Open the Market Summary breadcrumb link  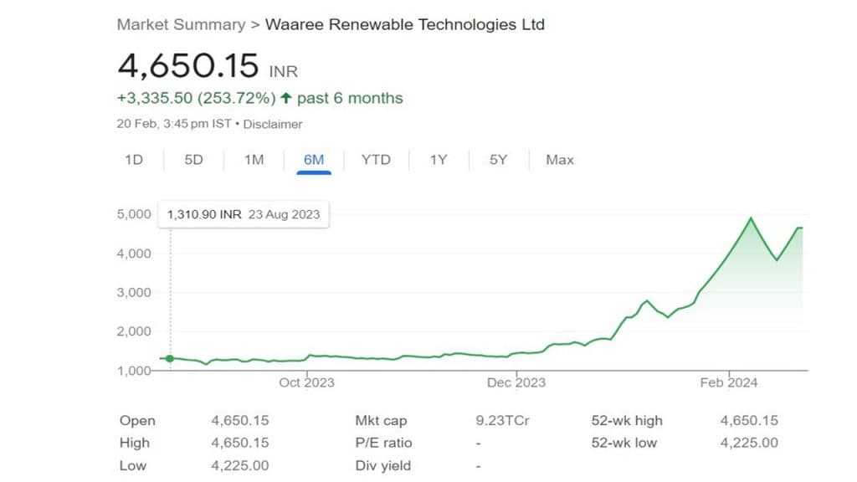[181, 24]
